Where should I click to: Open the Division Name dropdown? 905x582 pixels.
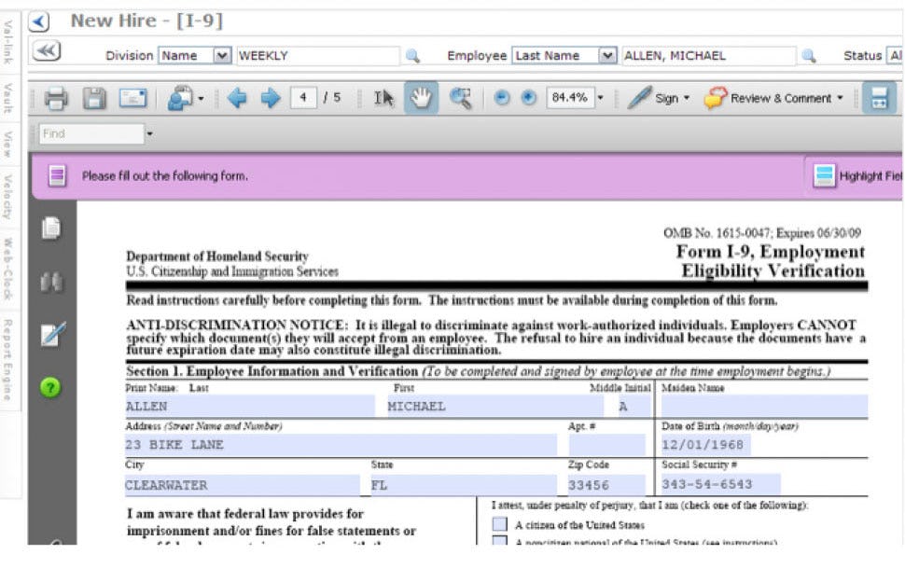tap(218, 55)
